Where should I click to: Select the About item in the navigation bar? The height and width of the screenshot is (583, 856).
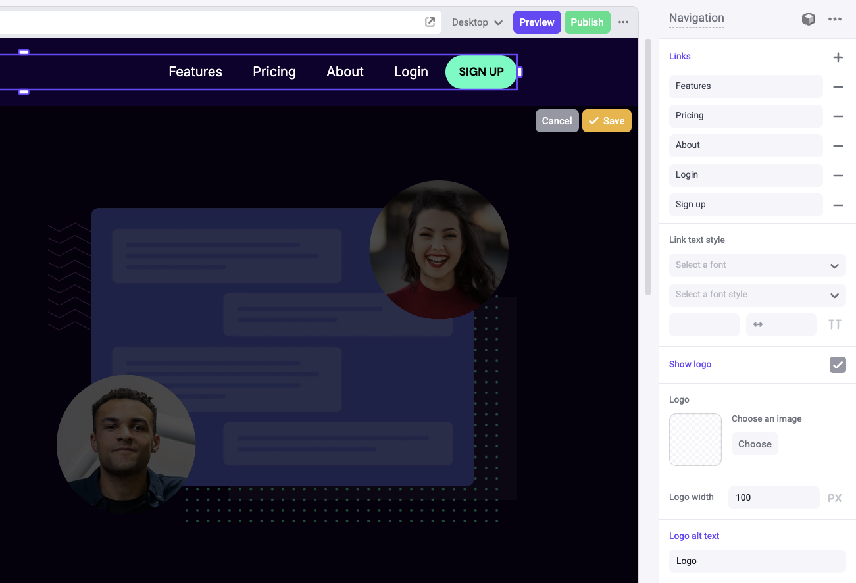click(345, 72)
